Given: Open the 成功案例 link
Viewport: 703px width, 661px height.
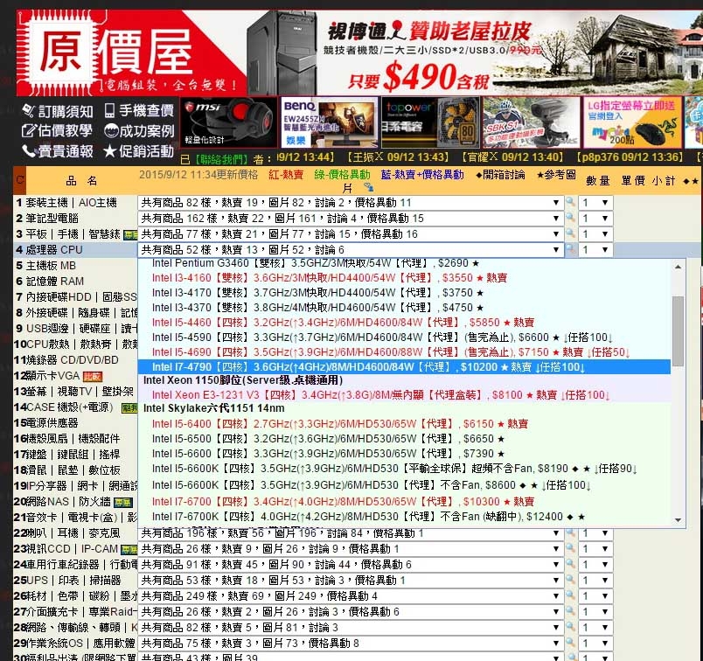Looking at the screenshot, I should tap(139, 131).
